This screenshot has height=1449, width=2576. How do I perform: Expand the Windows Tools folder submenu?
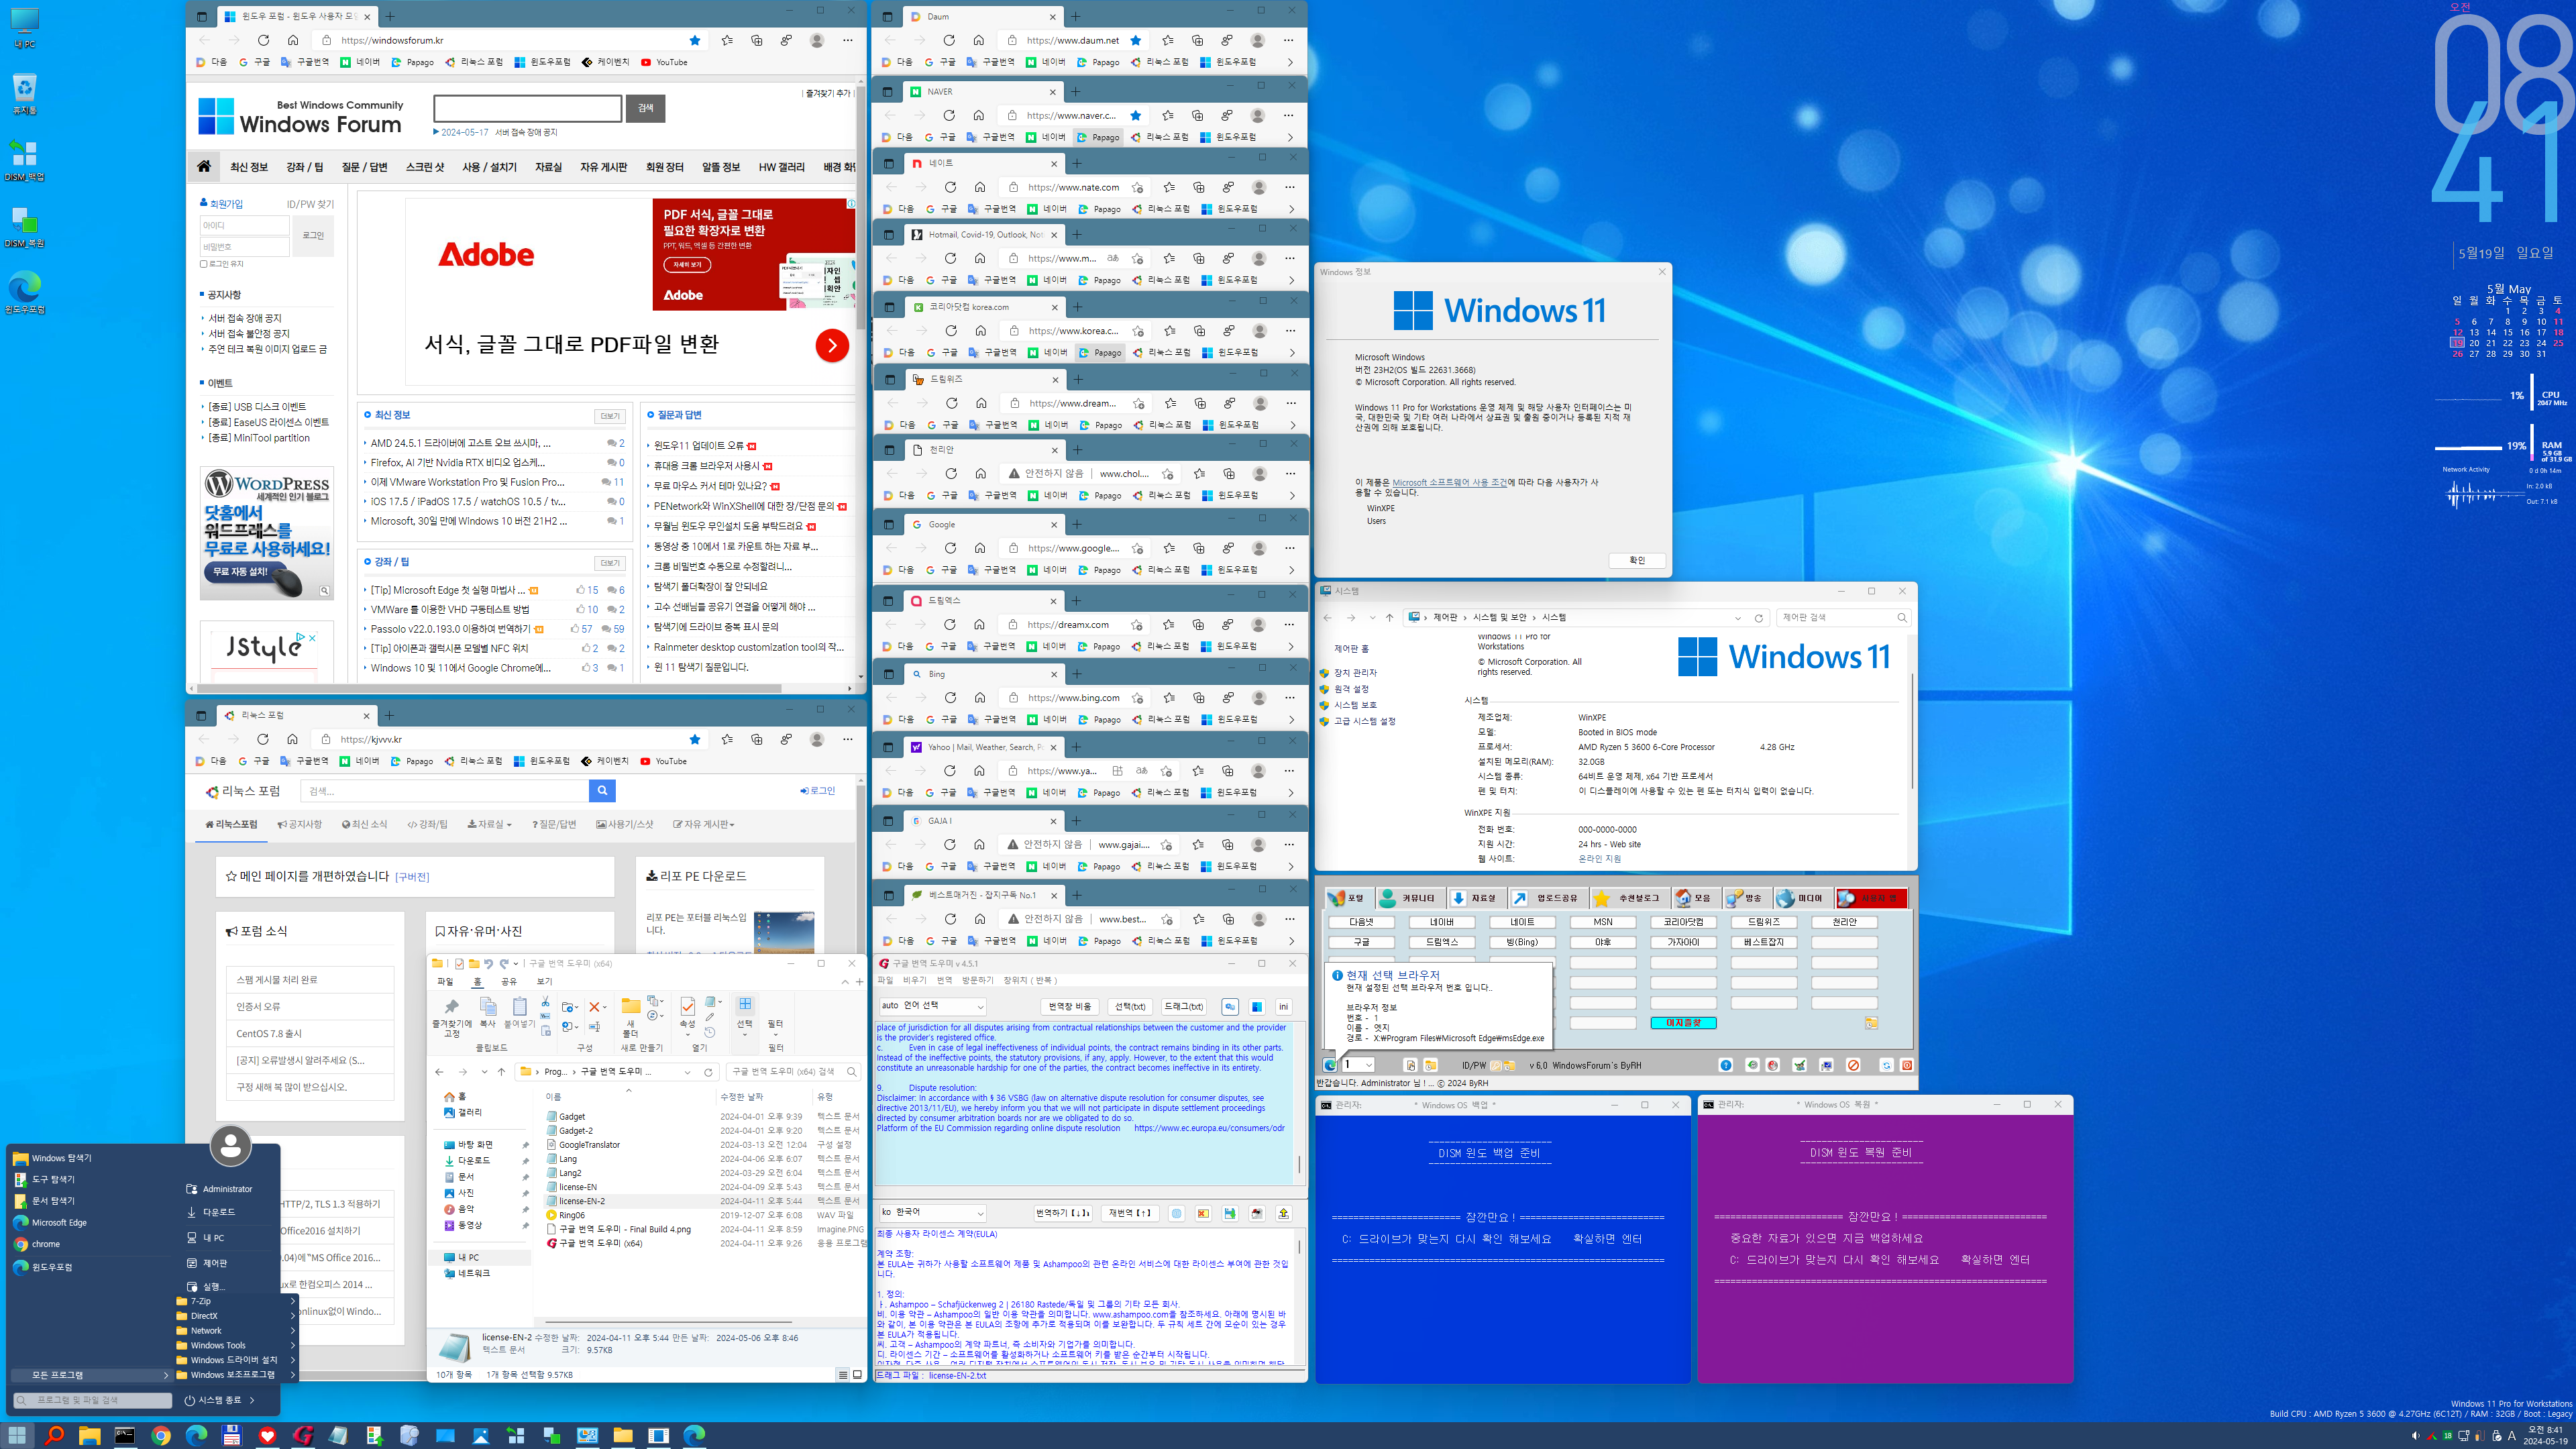[x=237, y=1345]
